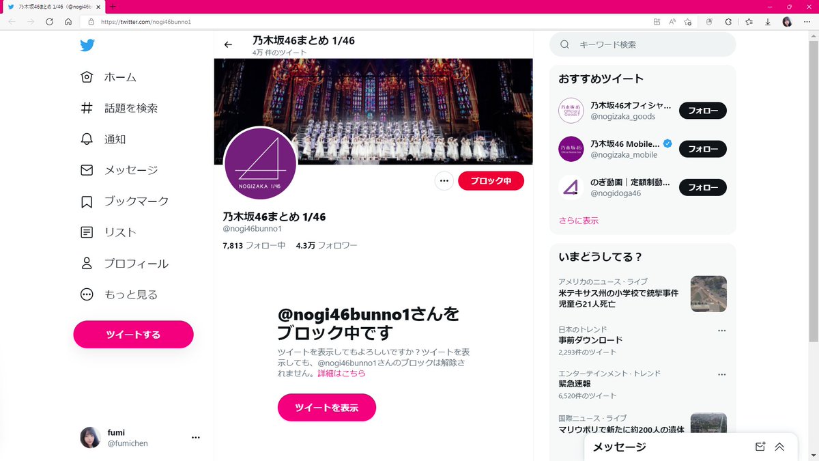Follow 乃木坂46 Mobile account
819x461 pixels.
(703, 149)
